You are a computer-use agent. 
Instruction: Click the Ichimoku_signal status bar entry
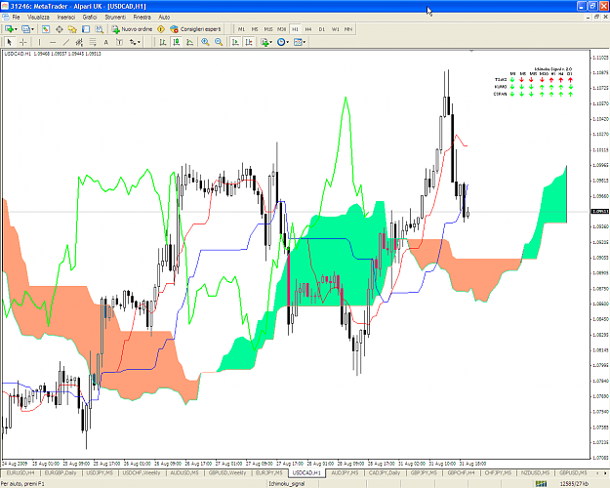286,484
